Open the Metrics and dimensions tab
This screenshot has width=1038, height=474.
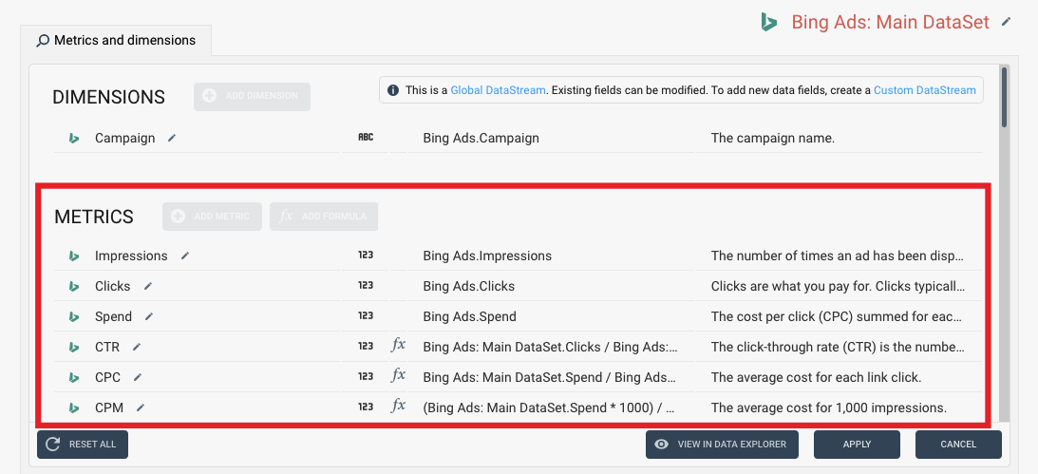click(117, 41)
